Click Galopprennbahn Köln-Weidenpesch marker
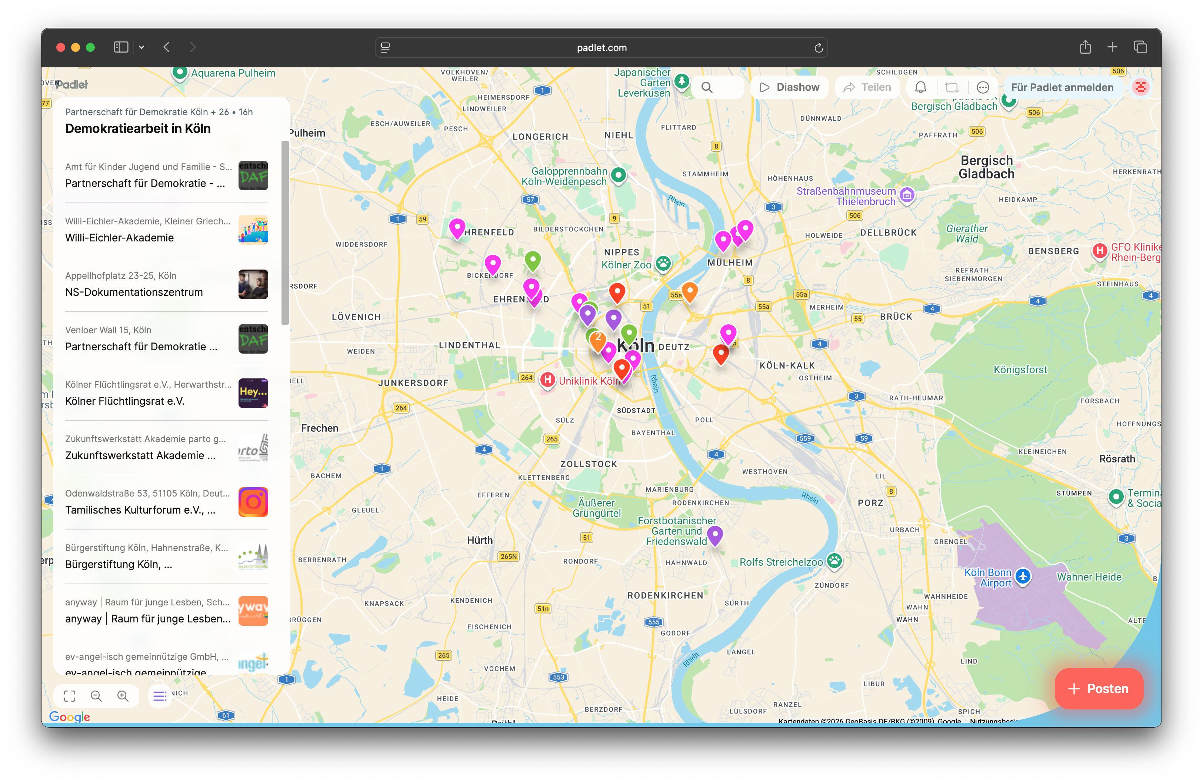This screenshot has width=1203, height=782. (619, 175)
